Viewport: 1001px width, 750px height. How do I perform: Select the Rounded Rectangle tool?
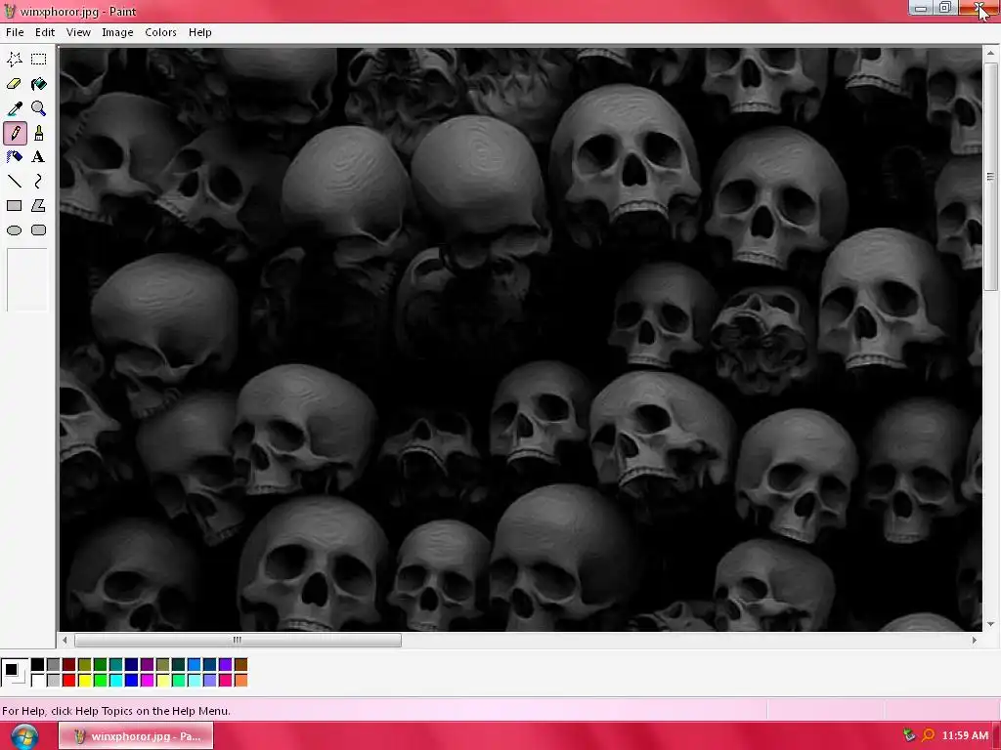click(x=38, y=230)
